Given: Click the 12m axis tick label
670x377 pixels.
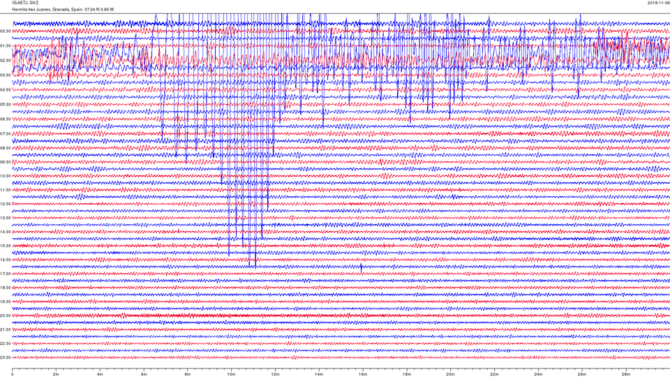Looking at the screenshot, I should click(275, 374).
